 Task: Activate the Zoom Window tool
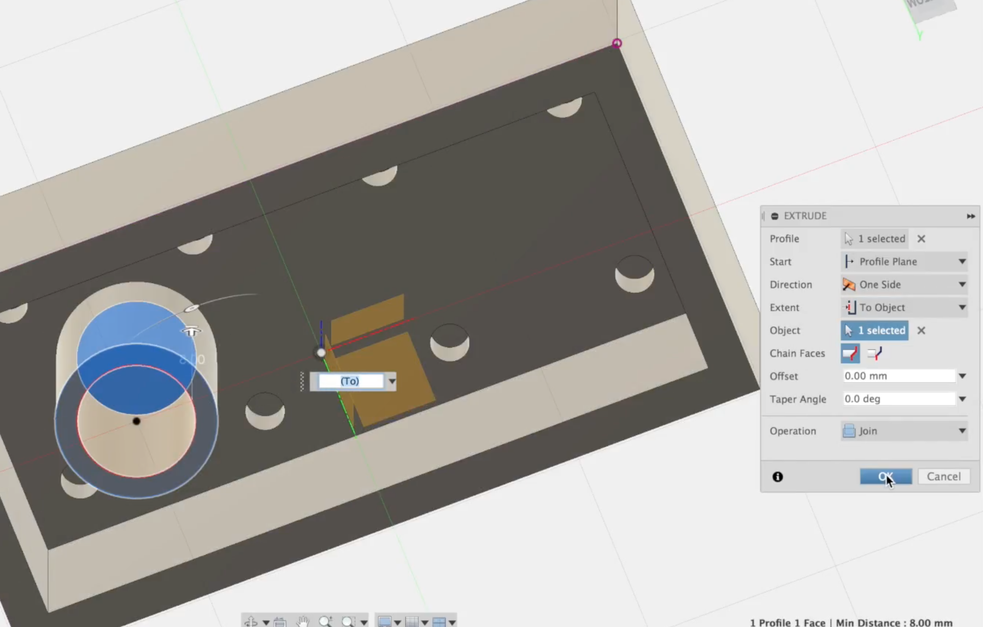click(x=349, y=621)
